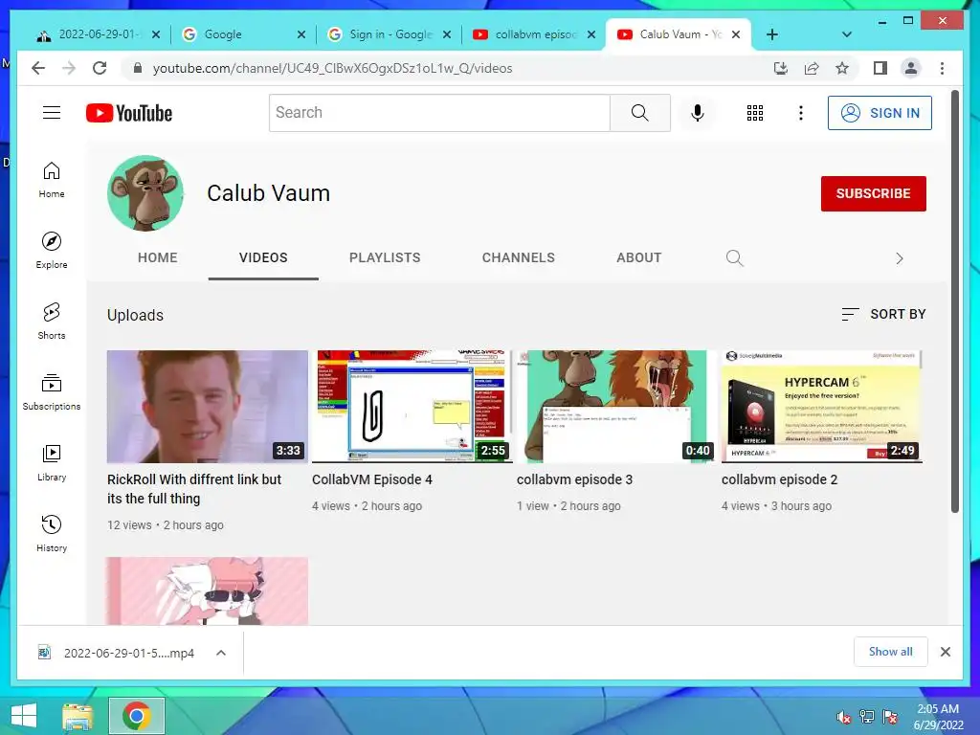Activate voice search microphone

(x=698, y=113)
